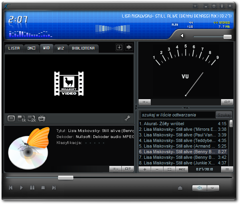Minimize the Winamp player window
This screenshot has height=204, width=240.
206,6
